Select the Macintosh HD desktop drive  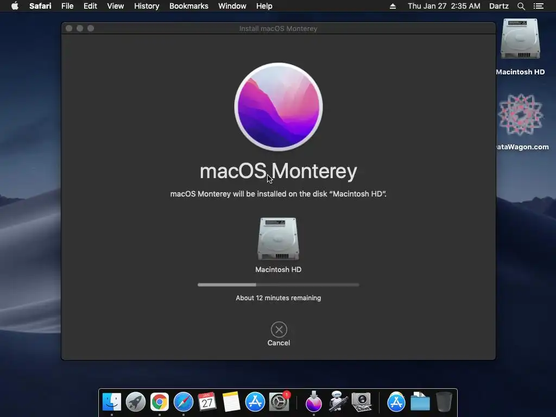coord(520,39)
